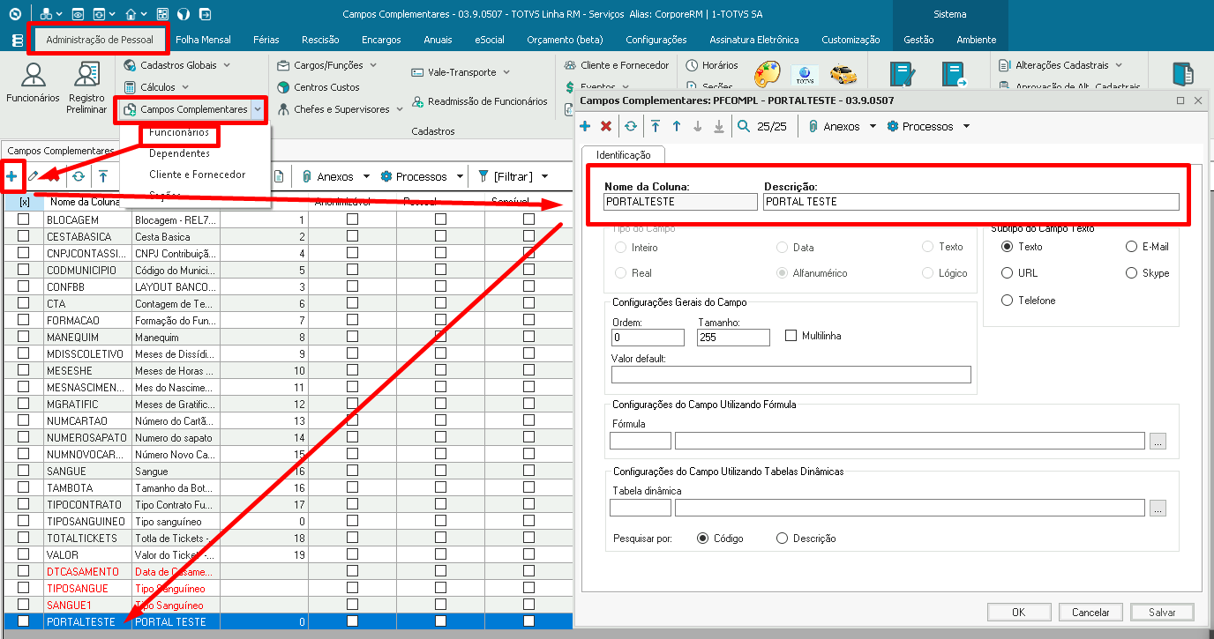Select the Skype subtype radio button
Viewport: 1214px width, 639px height.
click(x=1132, y=273)
